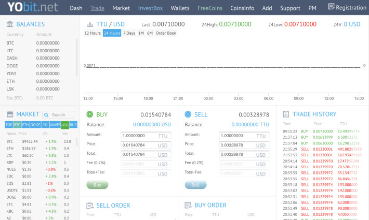Click the Market panel icon

click(10, 114)
